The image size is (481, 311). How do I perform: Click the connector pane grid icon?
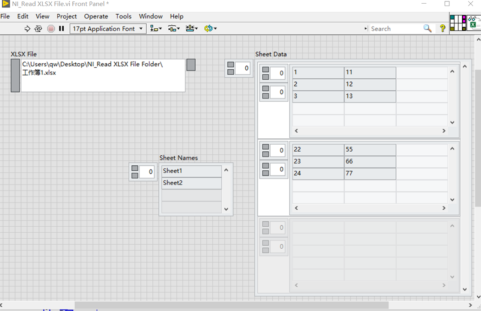click(x=458, y=23)
